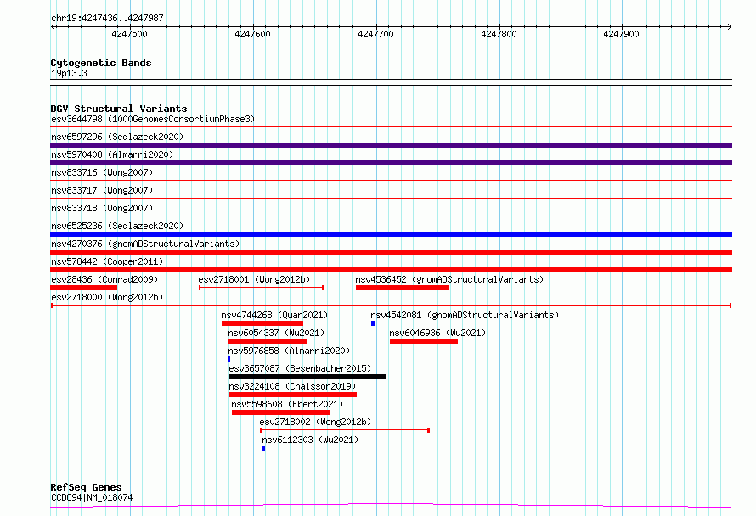Click the DGV Structural Variants track title
The height and width of the screenshot is (516, 756).
pos(119,109)
